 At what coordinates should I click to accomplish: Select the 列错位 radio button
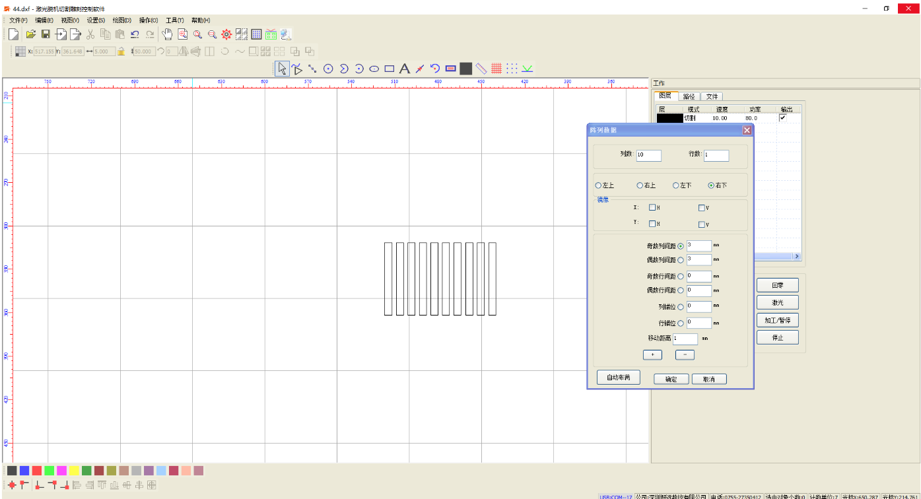[x=681, y=307]
